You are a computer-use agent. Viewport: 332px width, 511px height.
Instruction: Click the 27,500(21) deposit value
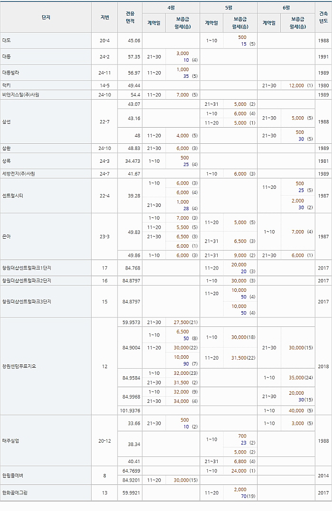click(x=186, y=322)
